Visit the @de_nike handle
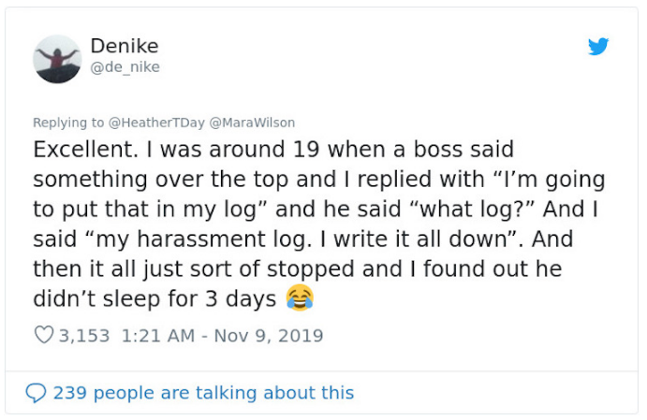The image size is (647, 420). (x=125, y=67)
